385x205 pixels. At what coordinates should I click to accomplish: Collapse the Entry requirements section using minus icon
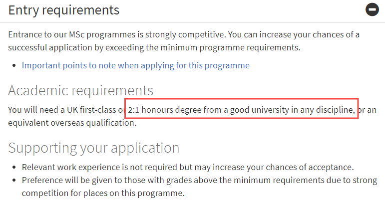pyautogui.click(x=372, y=10)
